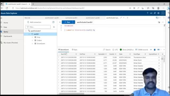
Task: Open the browser collections icon
Action: pyautogui.click(x=153, y=8)
